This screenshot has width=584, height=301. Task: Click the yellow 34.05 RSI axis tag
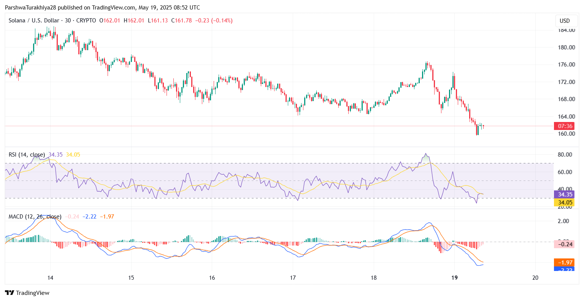pyautogui.click(x=564, y=203)
